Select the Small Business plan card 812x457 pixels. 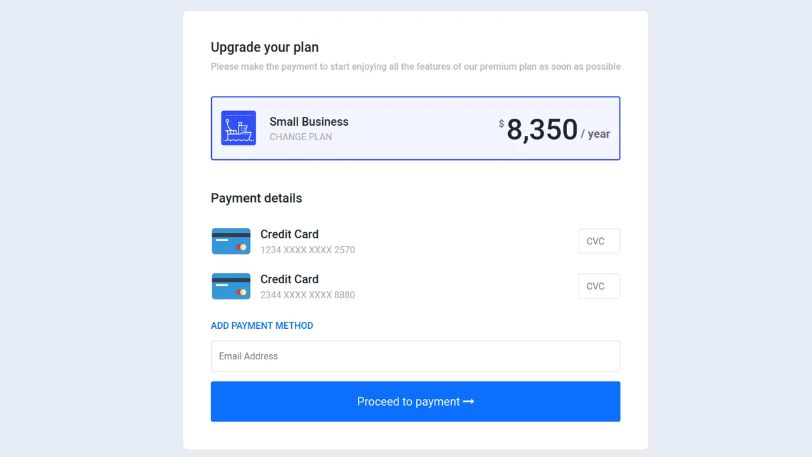416,128
